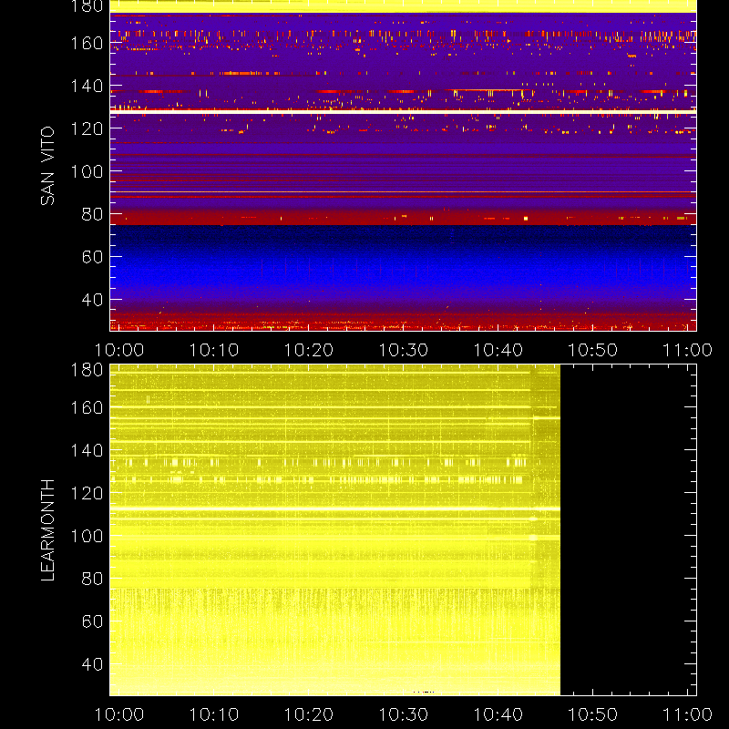Select the 40 tick label on San Vito axis
The image size is (729, 729).
(x=92, y=300)
